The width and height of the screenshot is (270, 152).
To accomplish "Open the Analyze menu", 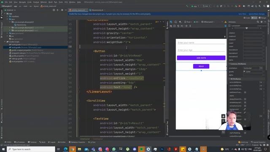I will point(36,2).
